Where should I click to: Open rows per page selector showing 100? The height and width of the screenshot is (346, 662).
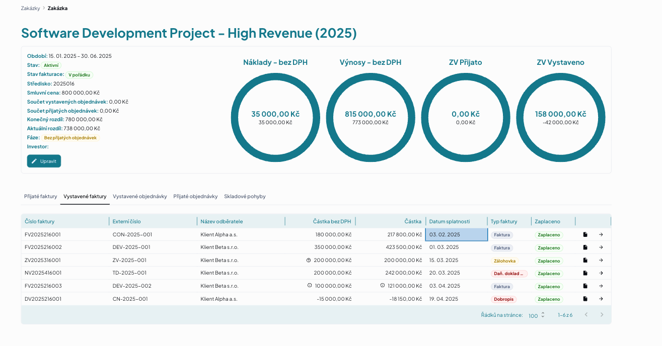click(537, 315)
